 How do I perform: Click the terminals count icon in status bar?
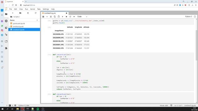click(10, 105)
